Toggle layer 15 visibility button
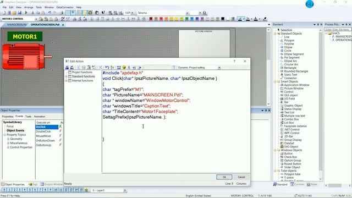Image resolution: width=352 pixels, height=198 pixels. (x=81, y=190)
